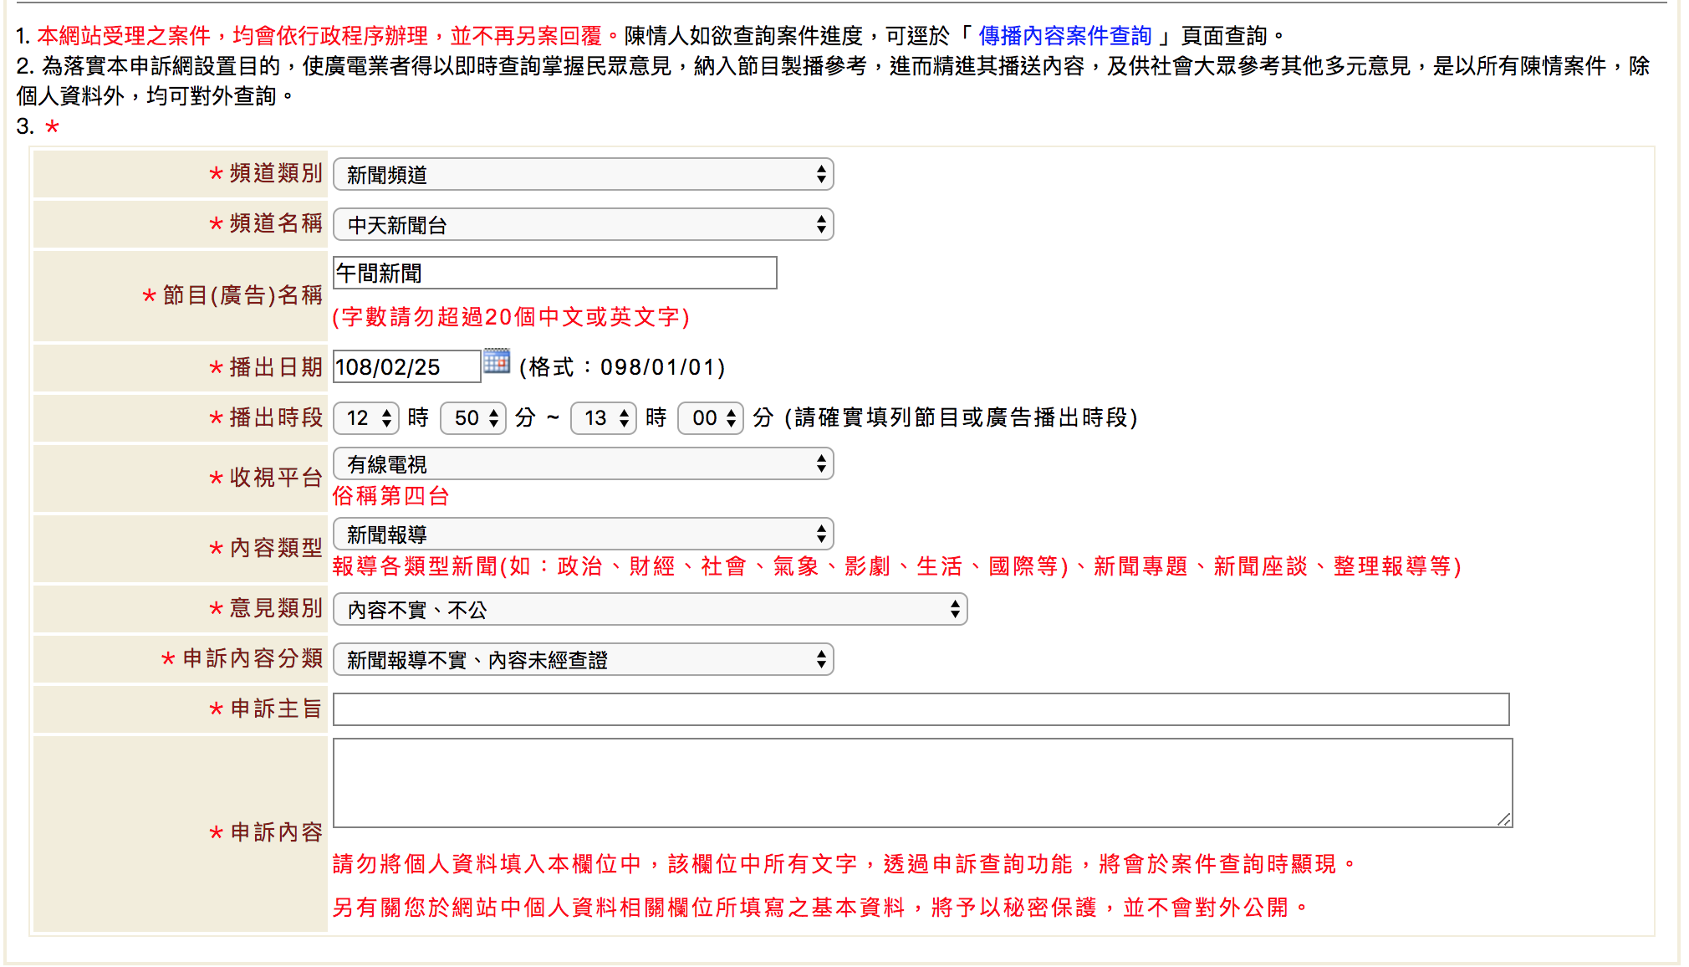Click the arrow on 意見類別 select
Screen dimensions: 1689x967
pyautogui.click(x=955, y=610)
